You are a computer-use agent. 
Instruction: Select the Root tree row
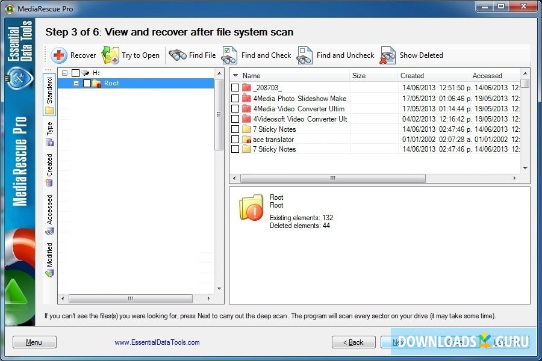pyautogui.click(x=135, y=83)
